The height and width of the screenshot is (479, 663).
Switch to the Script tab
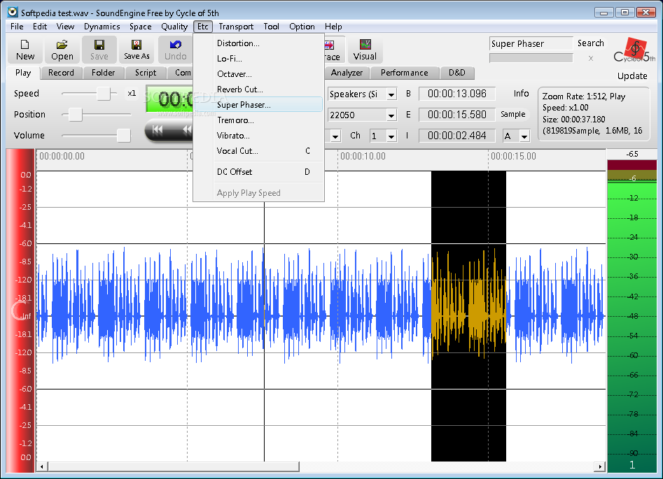(x=146, y=73)
